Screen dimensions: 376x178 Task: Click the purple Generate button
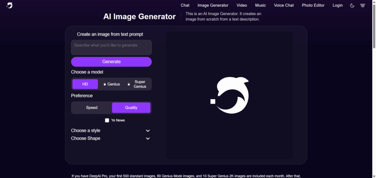click(x=111, y=62)
